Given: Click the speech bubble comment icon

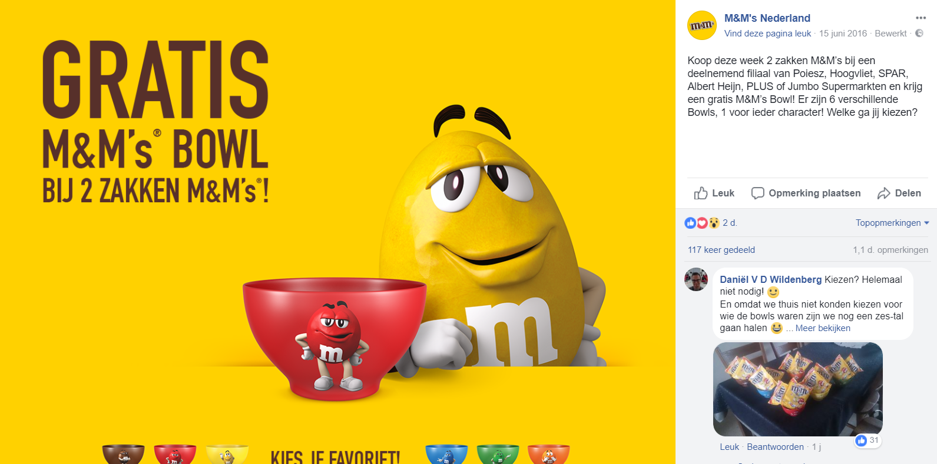Looking at the screenshot, I should click(x=757, y=193).
